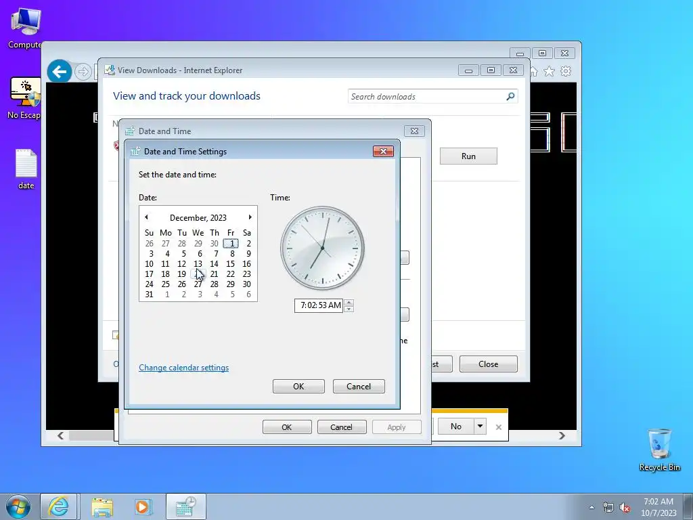This screenshot has width=693, height=520.
Task: Open the Change calendar settings link
Action: point(184,368)
